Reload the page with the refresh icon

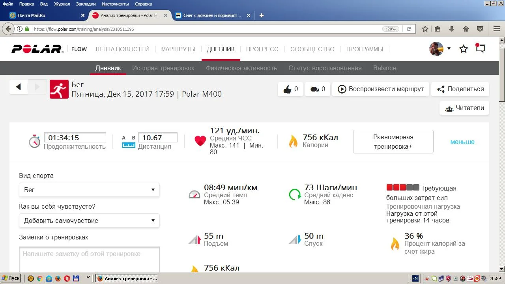(x=409, y=29)
